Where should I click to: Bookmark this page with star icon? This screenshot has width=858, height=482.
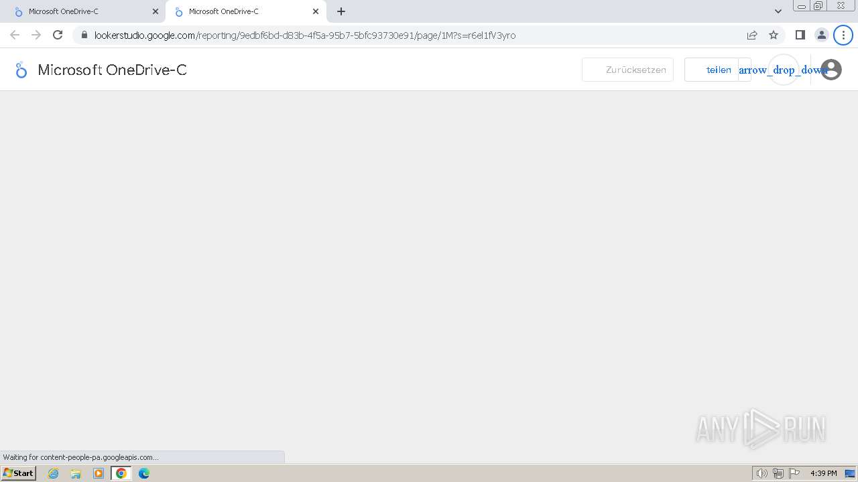coord(774,35)
